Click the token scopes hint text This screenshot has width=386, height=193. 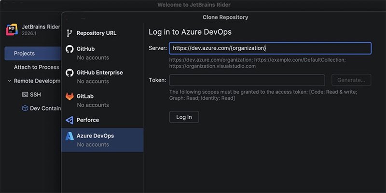(x=263, y=95)
